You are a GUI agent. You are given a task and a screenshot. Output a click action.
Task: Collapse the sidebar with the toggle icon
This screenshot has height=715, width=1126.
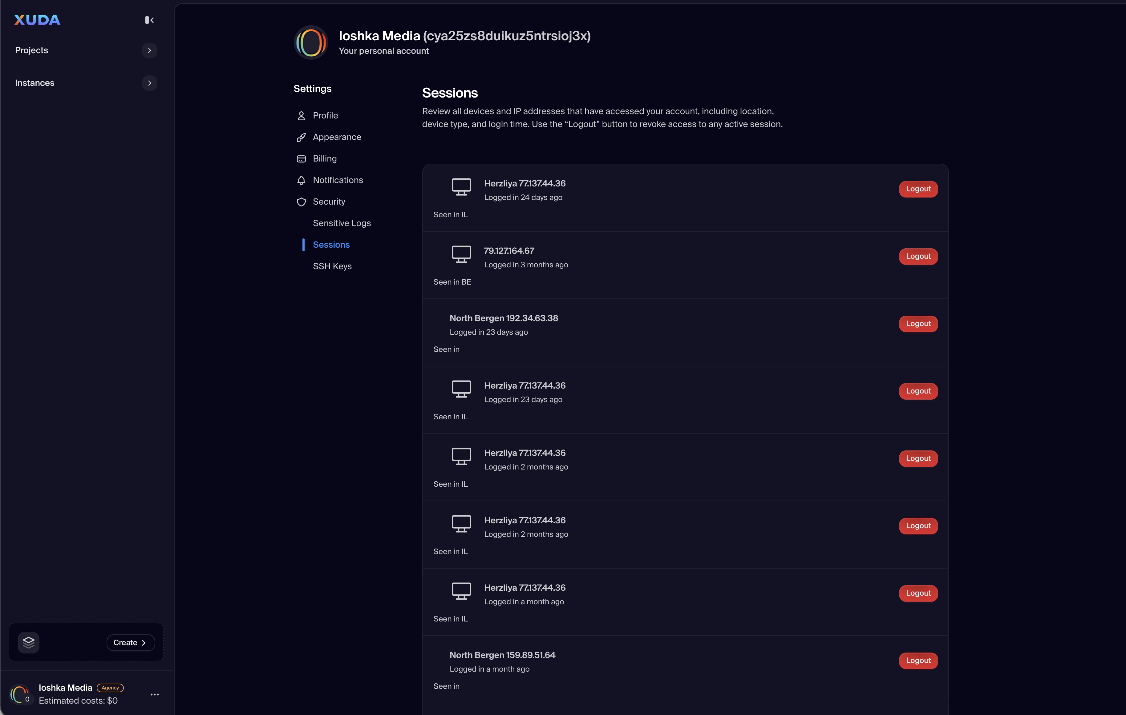pos(149,20)
